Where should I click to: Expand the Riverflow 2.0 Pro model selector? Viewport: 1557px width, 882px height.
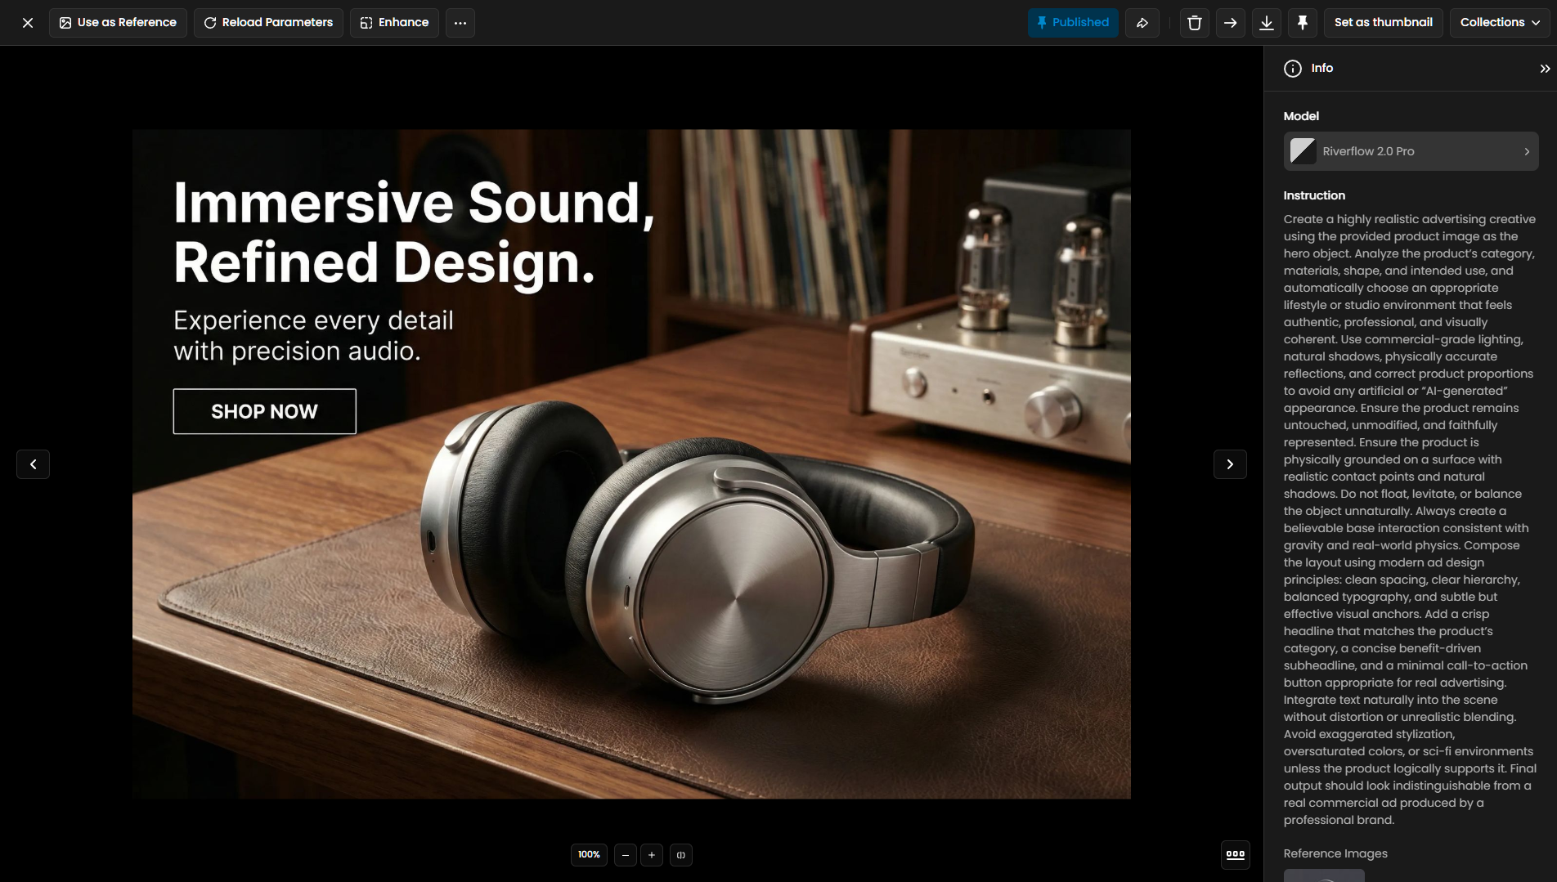click(1411, 151)
